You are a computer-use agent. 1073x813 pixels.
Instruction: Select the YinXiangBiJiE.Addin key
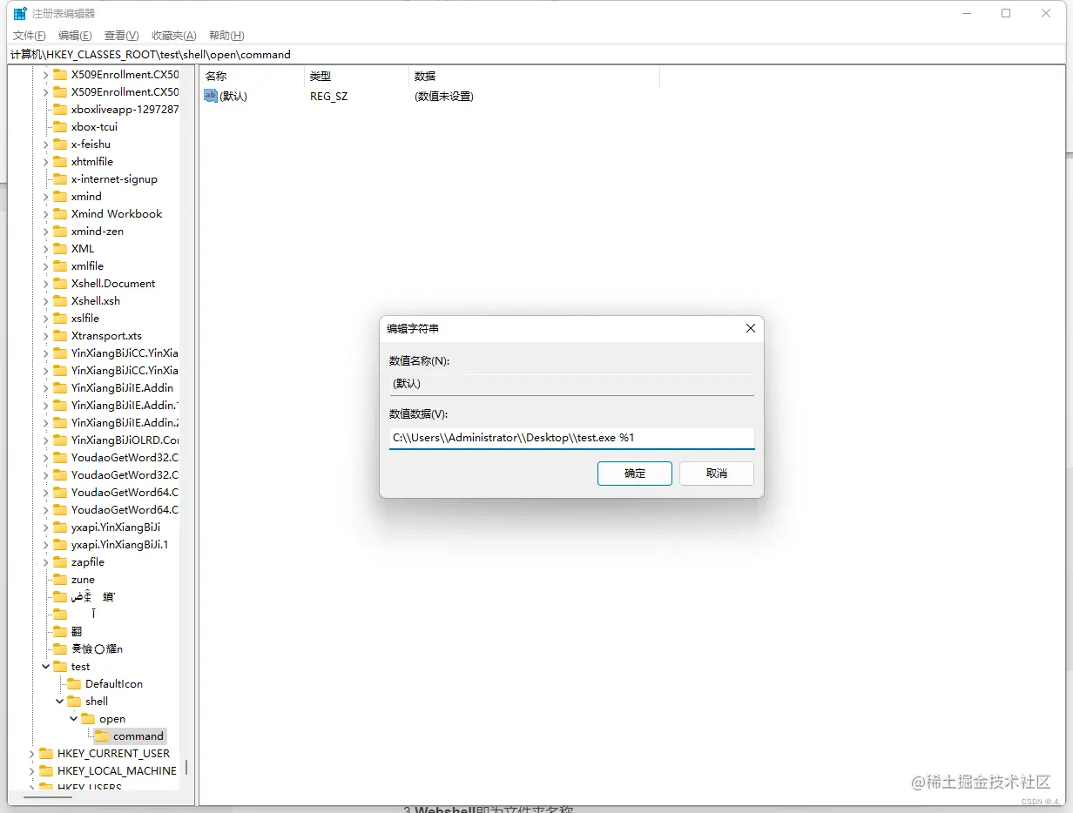(x=122, y=388)
